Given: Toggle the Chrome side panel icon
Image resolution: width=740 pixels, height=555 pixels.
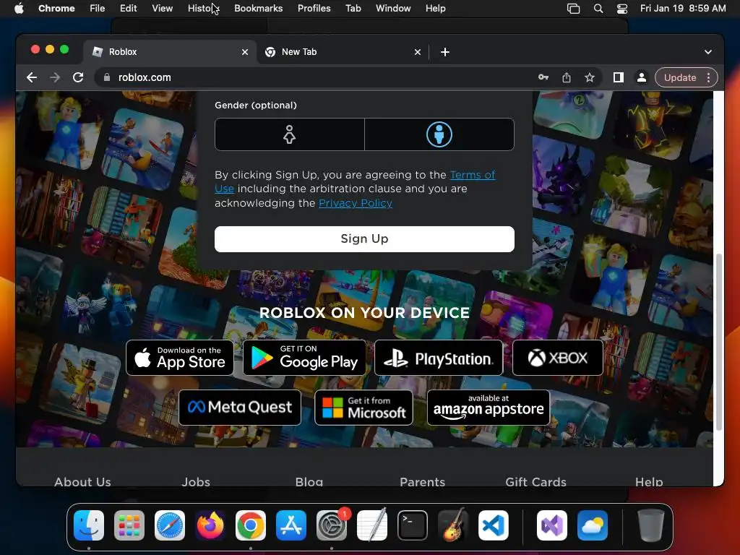Looking at the screenshot, I should click(x=619, y=77).
